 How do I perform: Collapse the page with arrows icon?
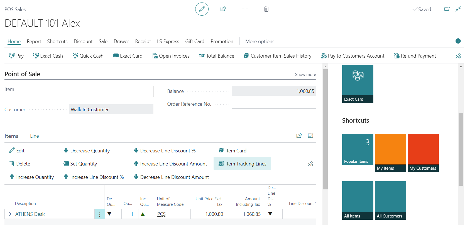click(x=458, y=9)
